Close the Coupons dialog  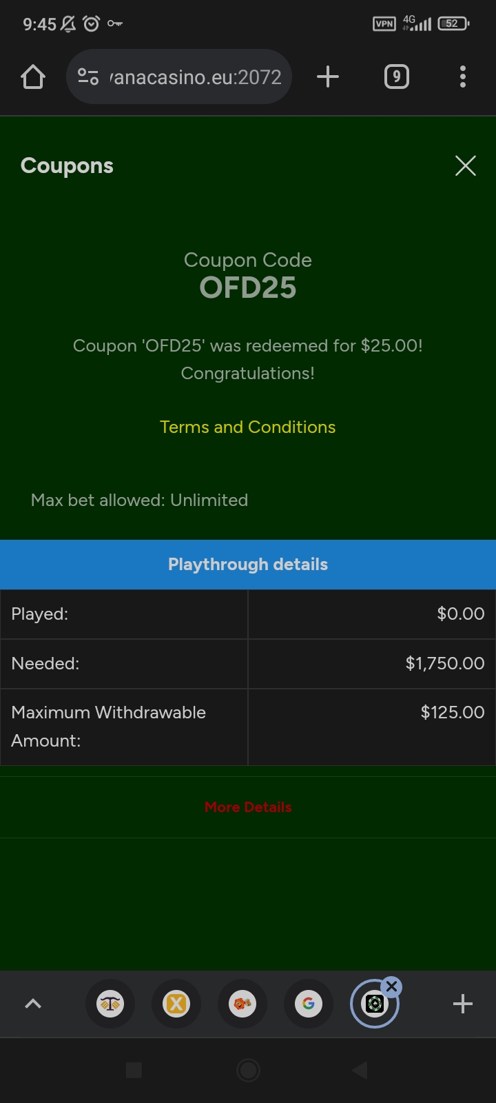click(466, 165)
